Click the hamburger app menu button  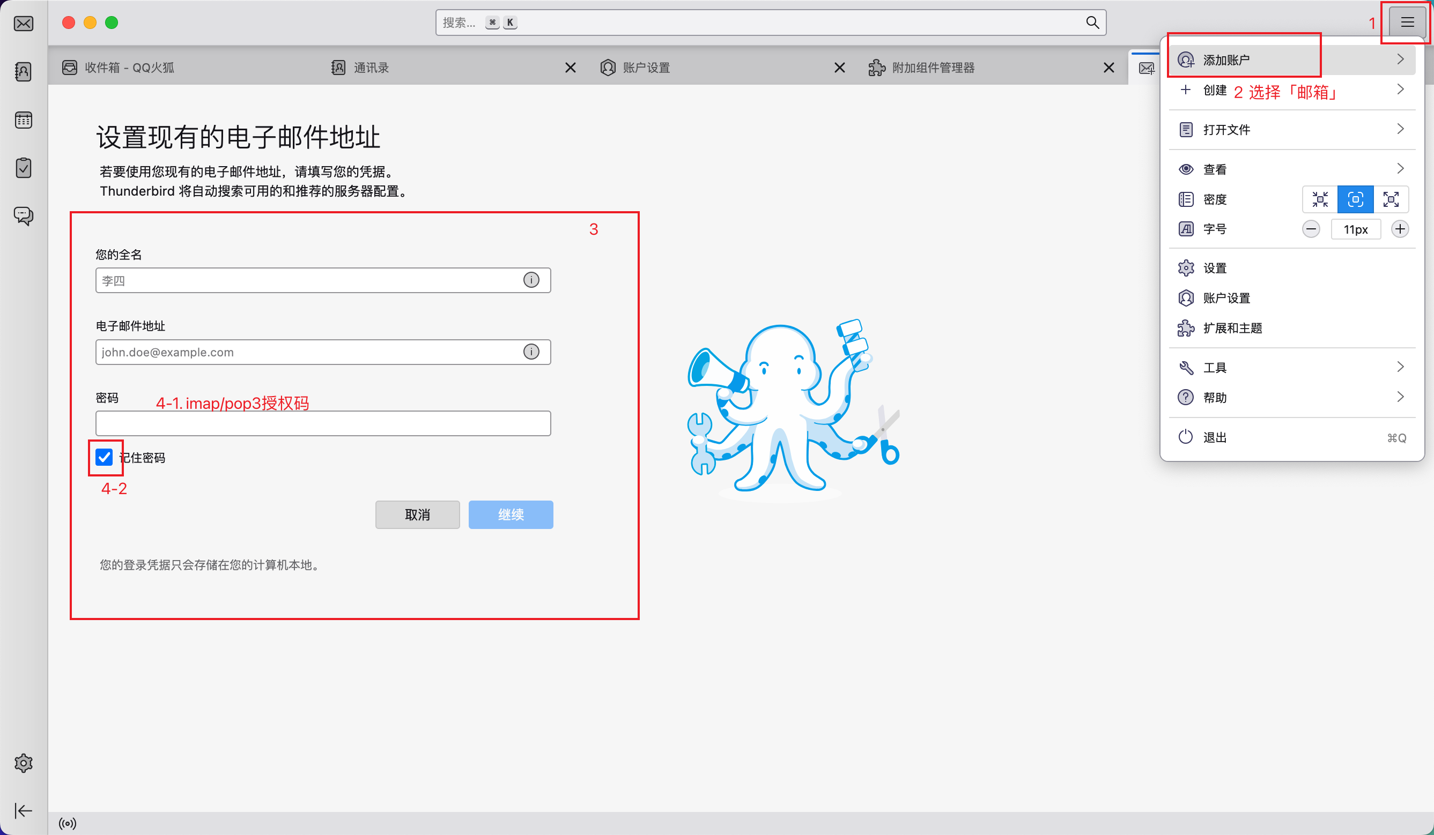1407,23
